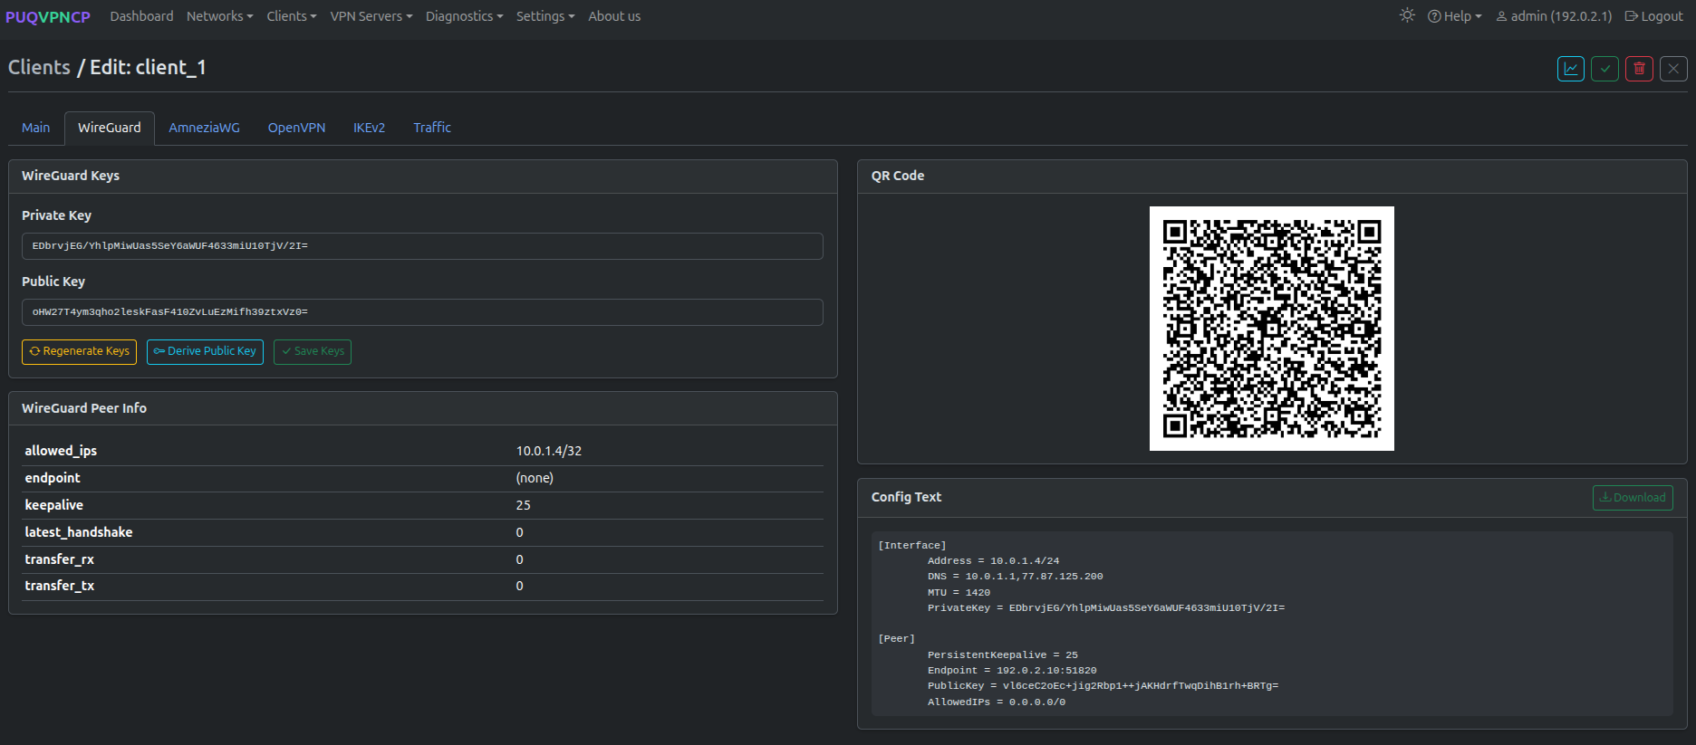Screen dimensions: 1696x745
Task: Expand the VPN Servers dropdown
Action: coord(371,16)
